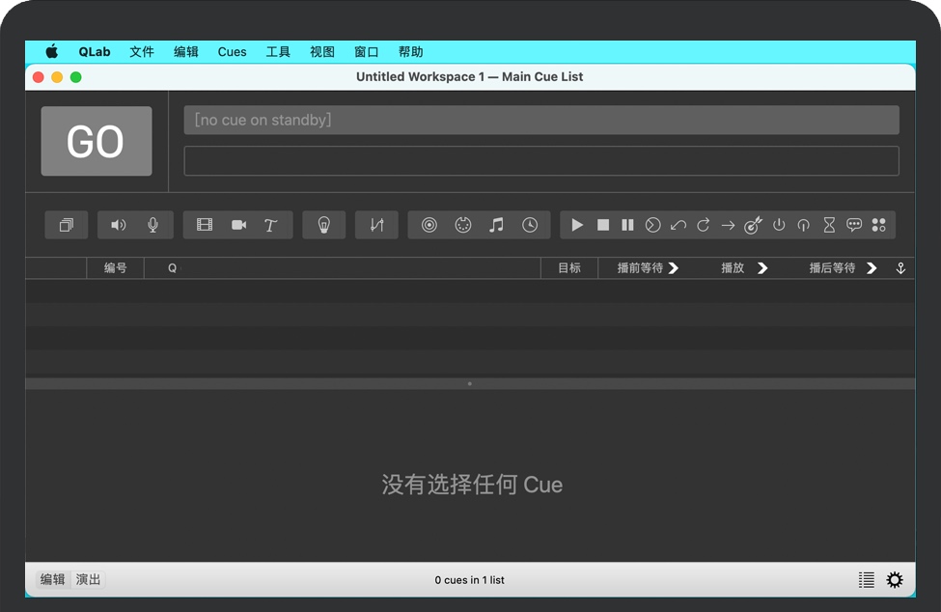Image resolution: width=941 pixels, height=612 pixels.
Task: Expand the 播前等待 column chevron
Action: click(674, 268)
